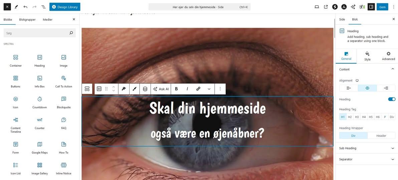This screenshot has width=398, height=180.
Task: Switch to Side settings tab
Action: (x=342, y=19)
